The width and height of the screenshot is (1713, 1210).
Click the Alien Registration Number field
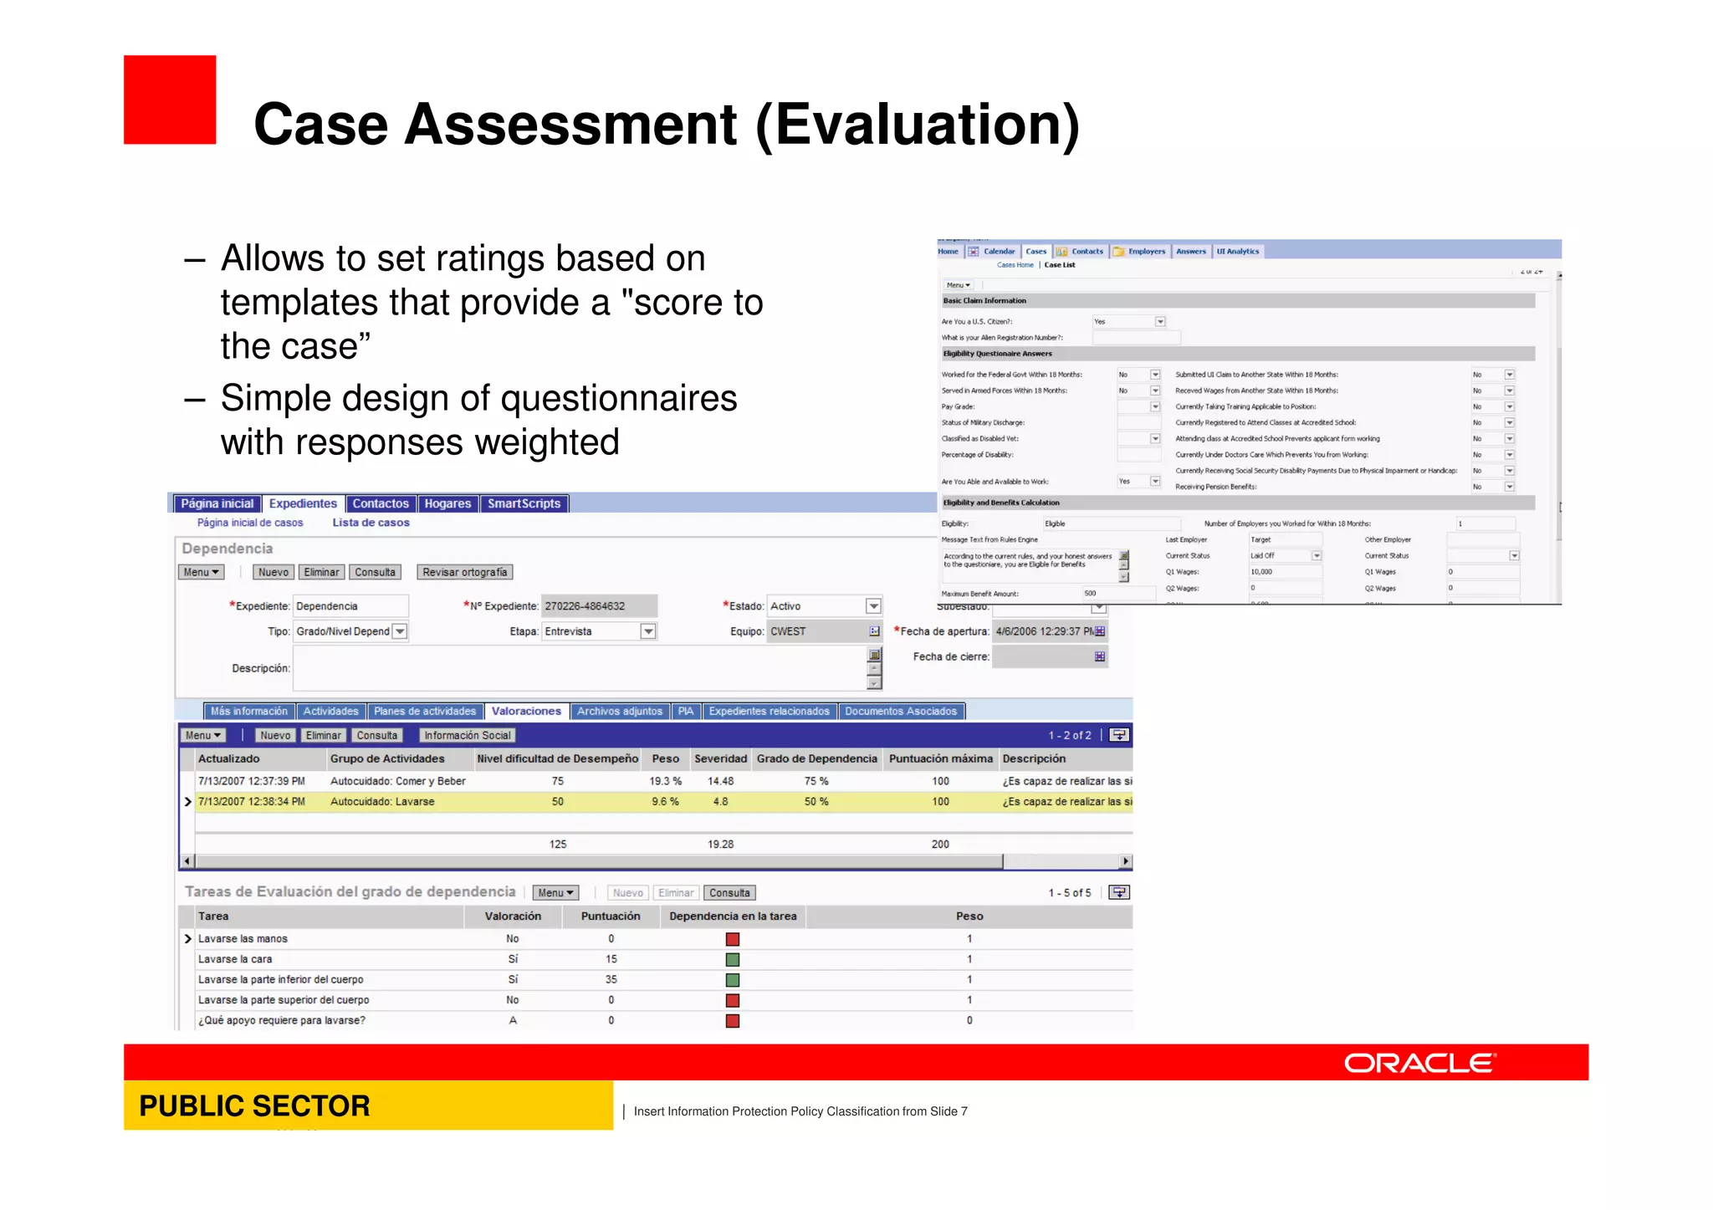coord(1137,338)
